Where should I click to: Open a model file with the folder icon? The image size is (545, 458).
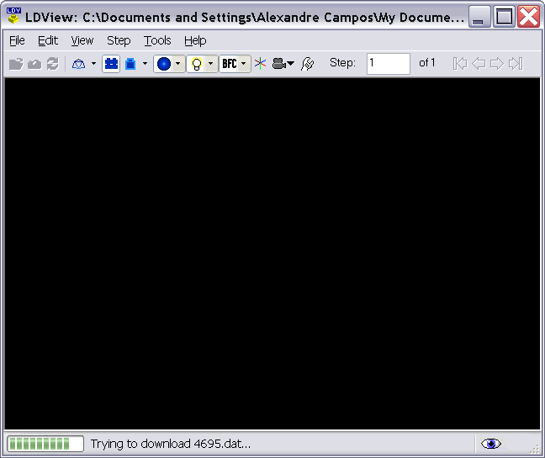16,64
